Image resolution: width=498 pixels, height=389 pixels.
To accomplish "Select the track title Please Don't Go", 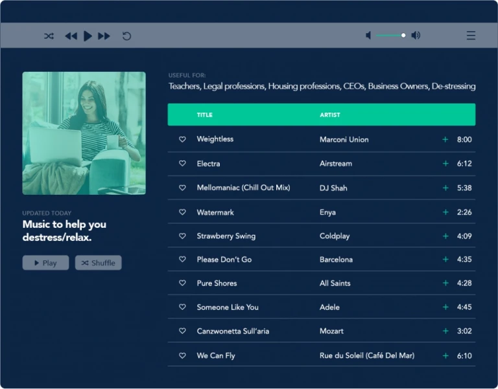I will [224, 260].
